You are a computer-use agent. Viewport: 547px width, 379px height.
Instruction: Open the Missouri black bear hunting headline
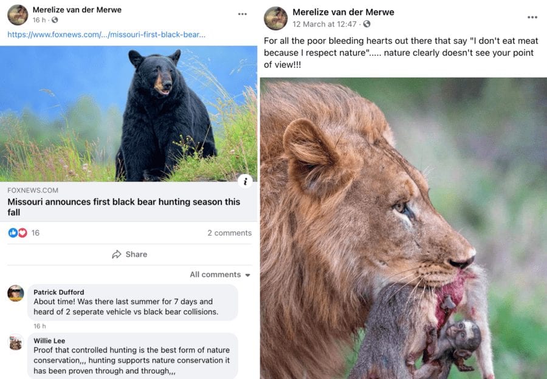pyautogui.click(x=123, y=207)
